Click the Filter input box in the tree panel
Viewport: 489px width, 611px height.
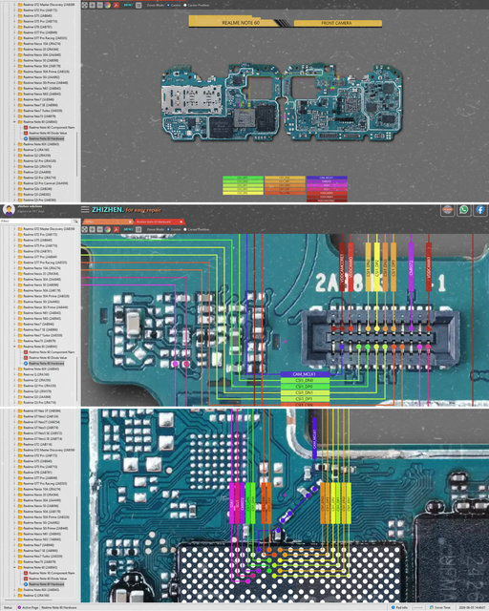pos(36,221)
